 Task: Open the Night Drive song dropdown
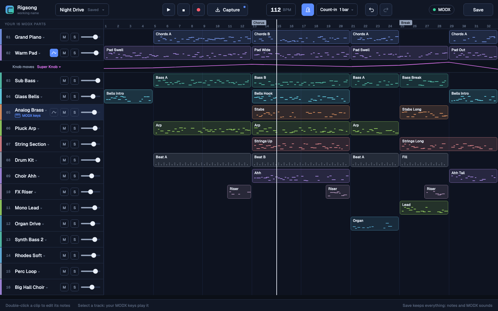[x=82, y=10]
